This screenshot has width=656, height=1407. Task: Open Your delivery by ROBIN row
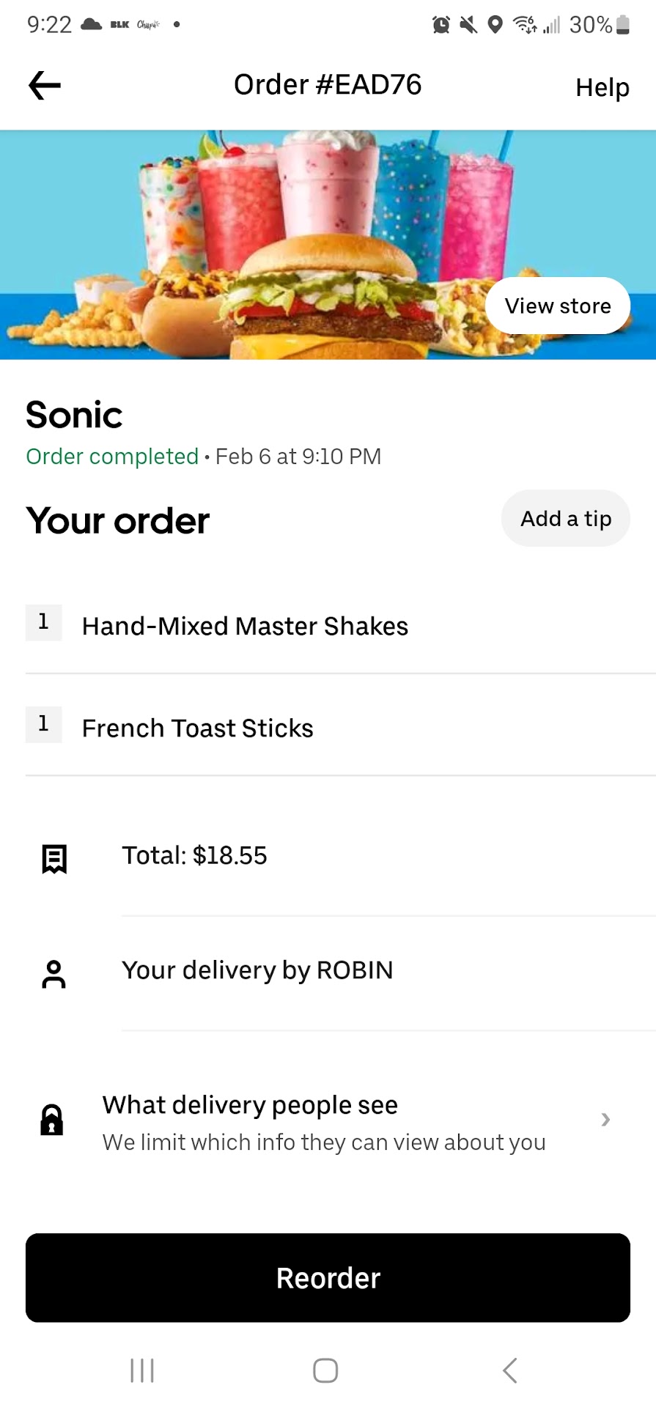click(x=257, y=970)
